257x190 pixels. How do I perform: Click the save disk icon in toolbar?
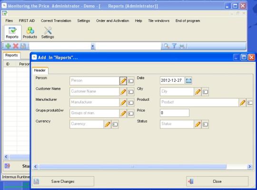click(23, 46)
